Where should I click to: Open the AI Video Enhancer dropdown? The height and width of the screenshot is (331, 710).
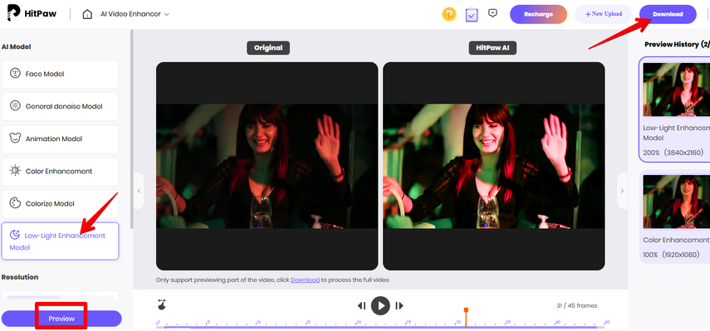135,14
